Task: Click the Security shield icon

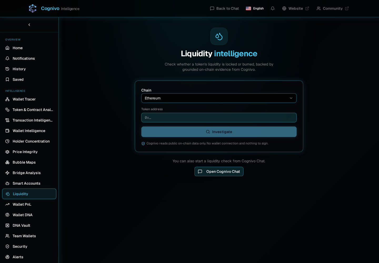Action: click(x=7, y=246)
